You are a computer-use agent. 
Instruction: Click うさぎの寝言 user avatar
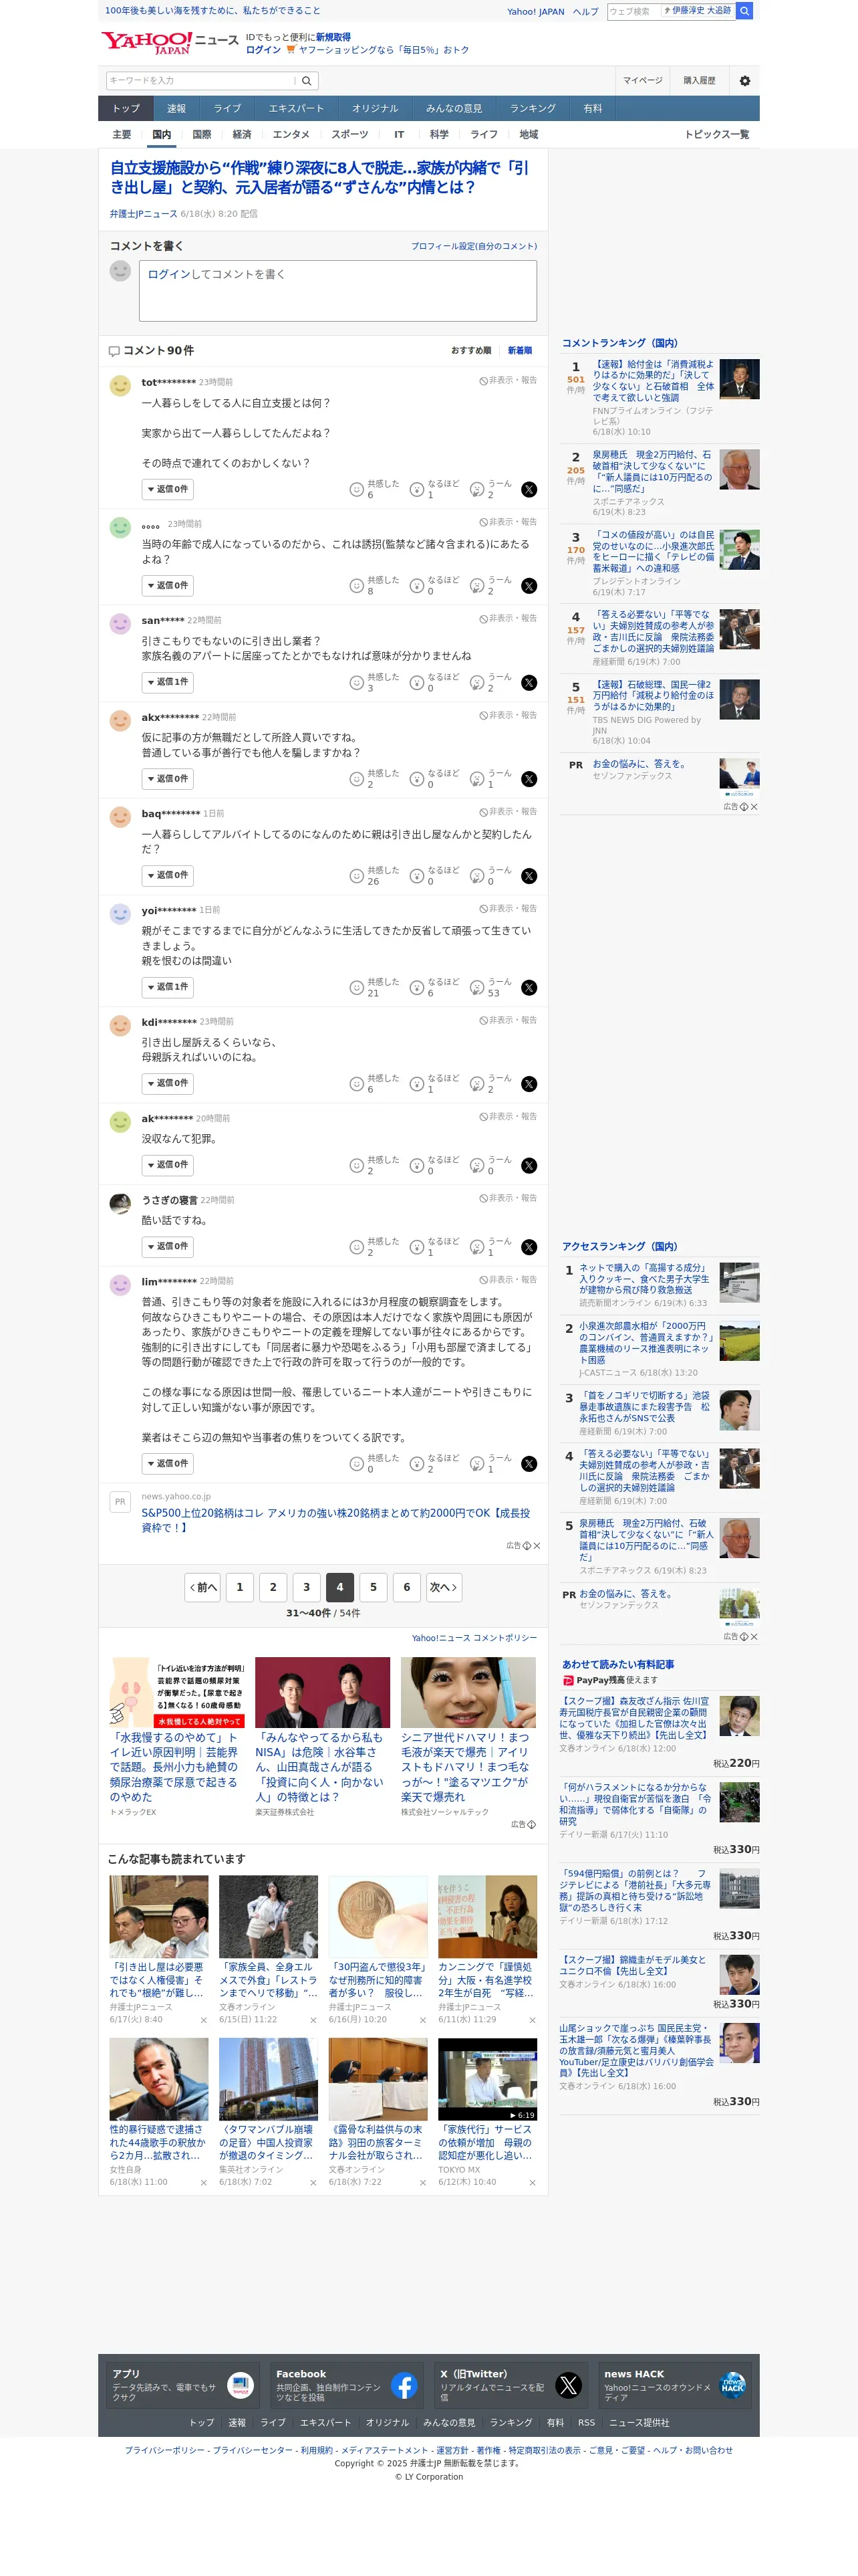click(120, 1203)
